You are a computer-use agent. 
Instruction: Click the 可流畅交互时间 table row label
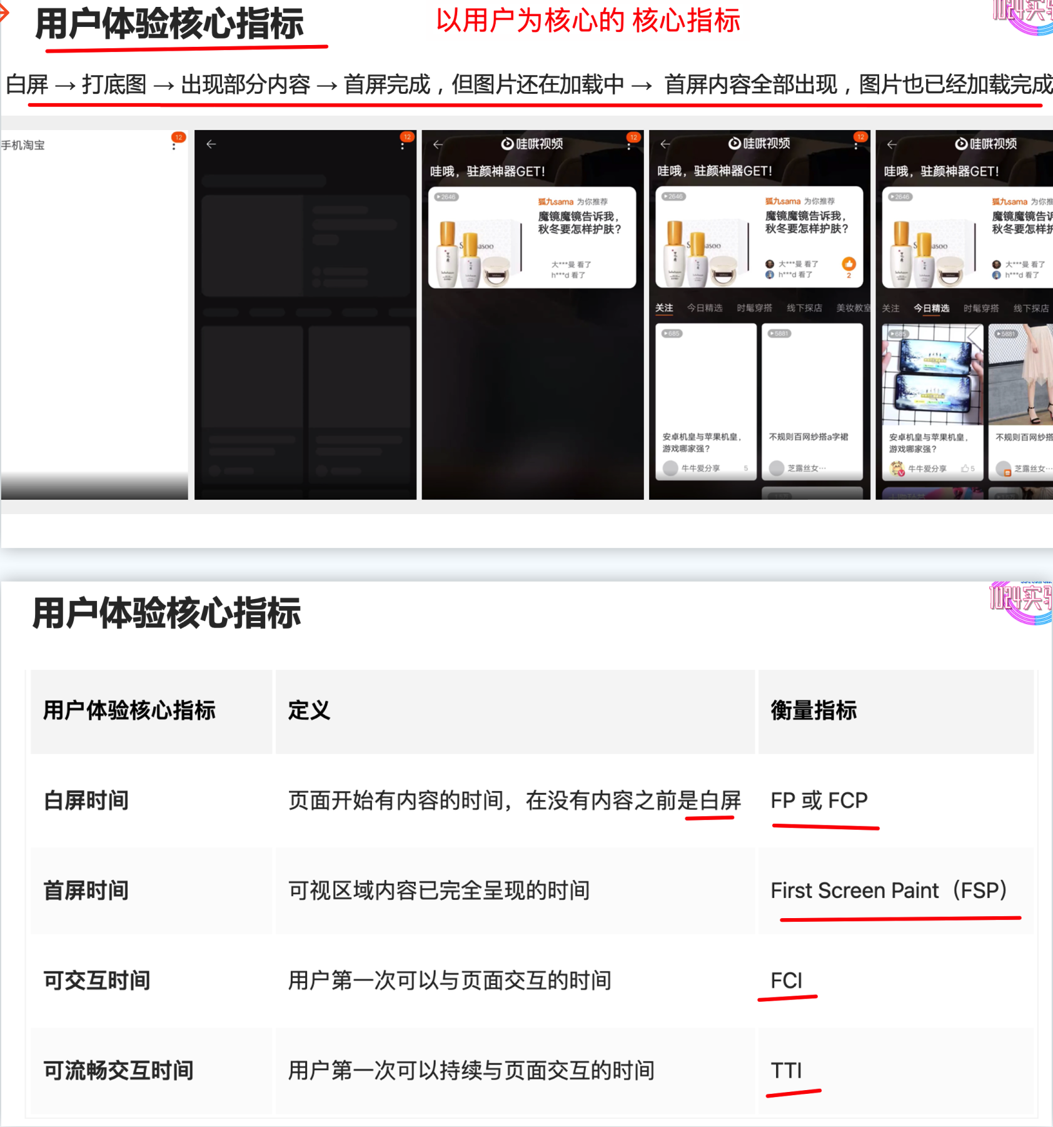click(118, 1071)
